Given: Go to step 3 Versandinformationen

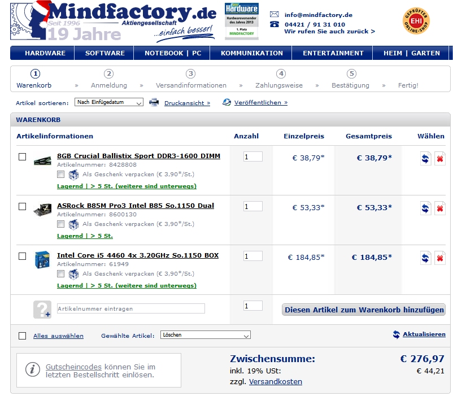Looking at the screenshot, I should pos(191,79).
